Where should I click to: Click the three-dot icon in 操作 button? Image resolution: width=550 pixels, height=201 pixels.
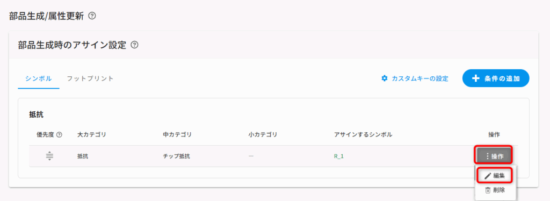487,156
